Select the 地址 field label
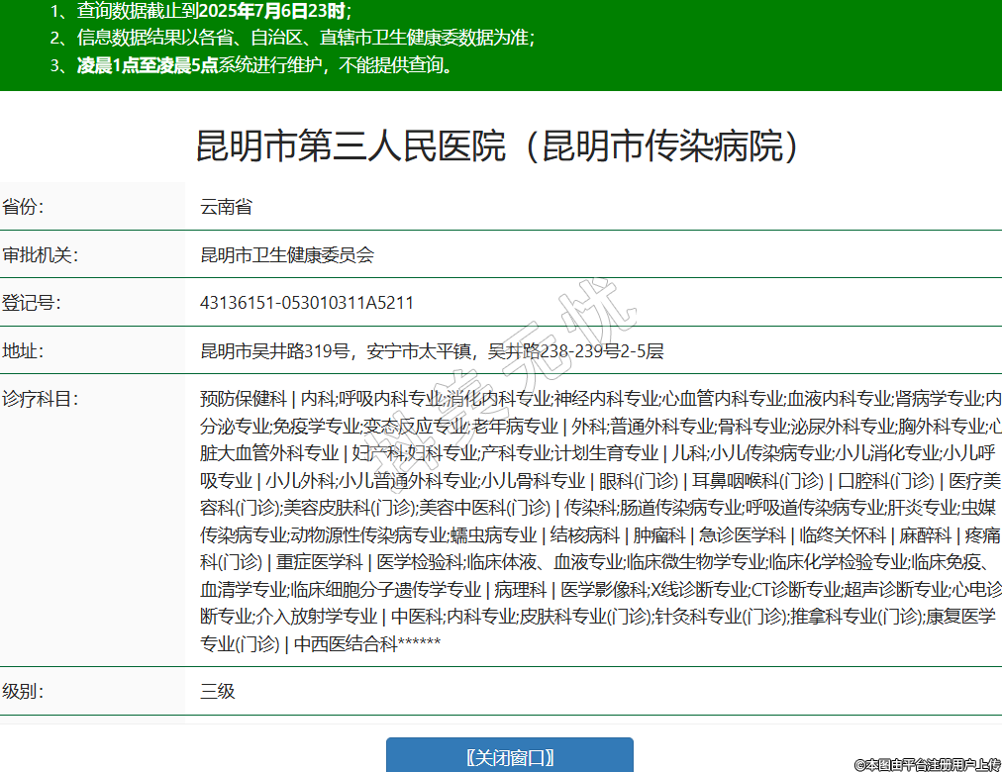Image resolution: width=1002 pixels, height=772 pixels. (x=23, y=350)
